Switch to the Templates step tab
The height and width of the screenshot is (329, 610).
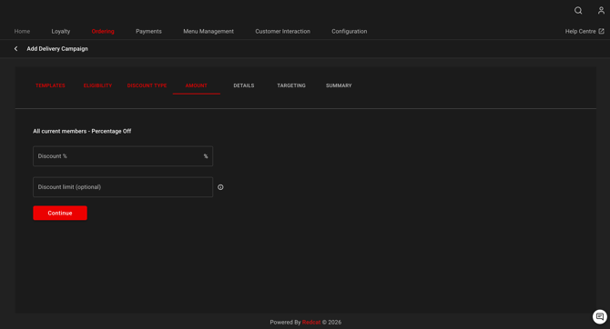[x=50, y=85]
